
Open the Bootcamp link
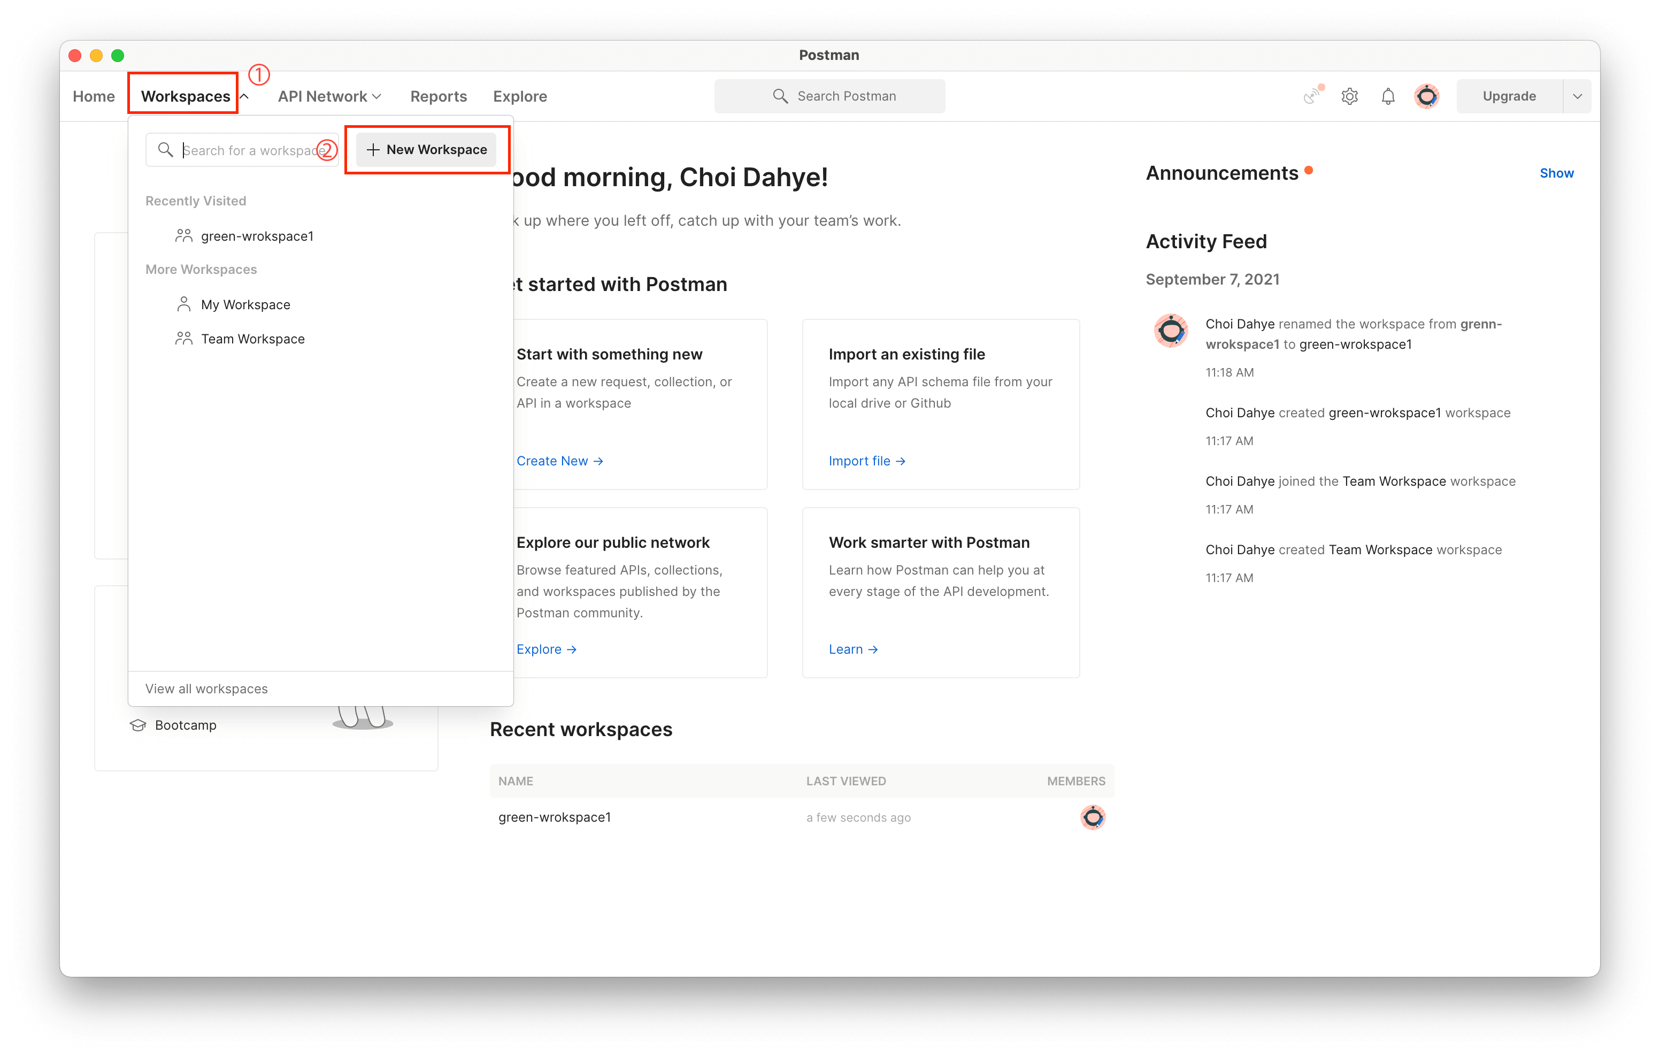[186, 725]
